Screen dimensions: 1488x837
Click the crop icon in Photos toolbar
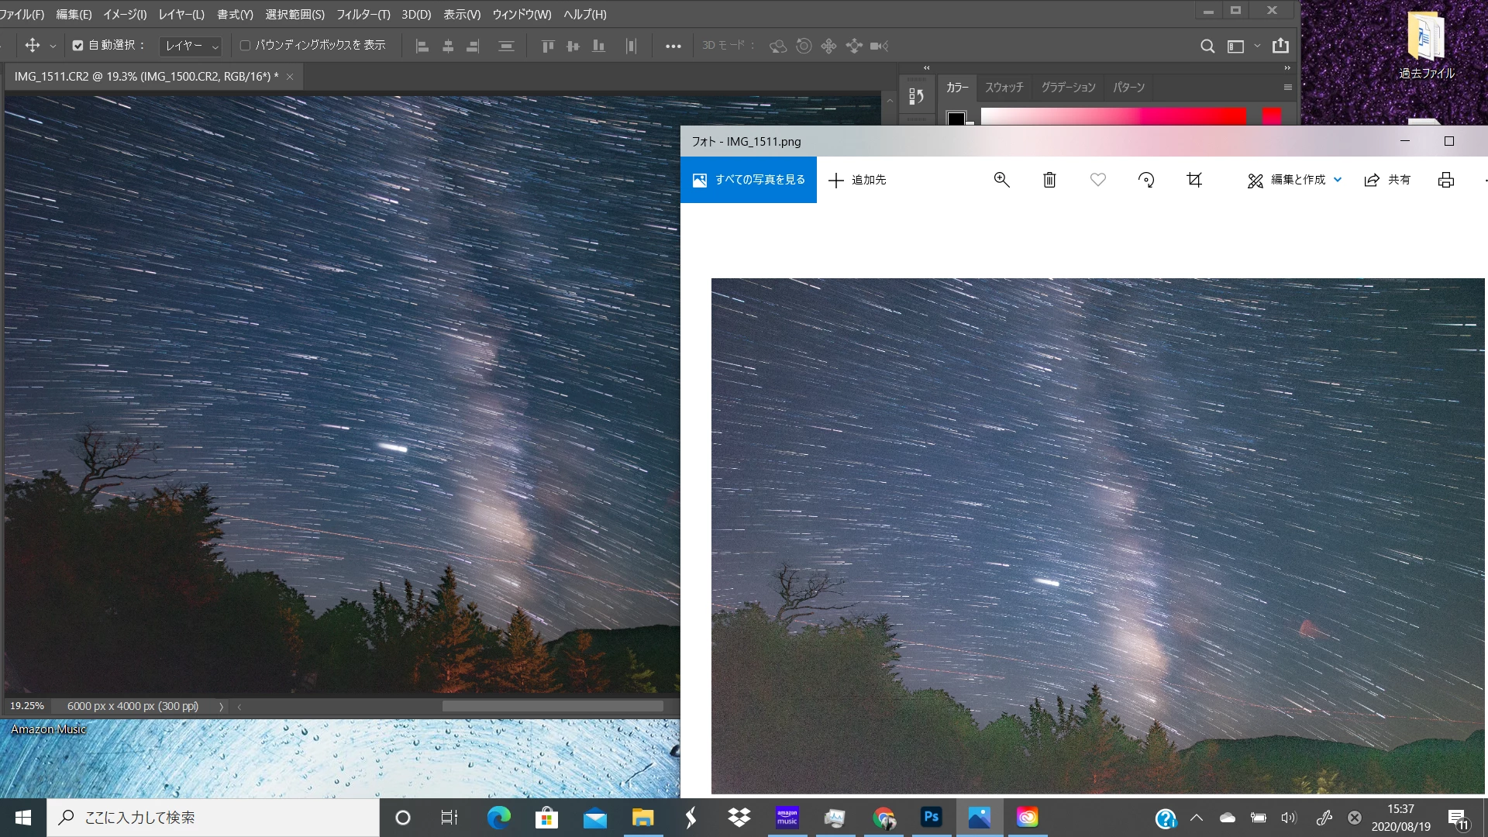[1194, 180]
